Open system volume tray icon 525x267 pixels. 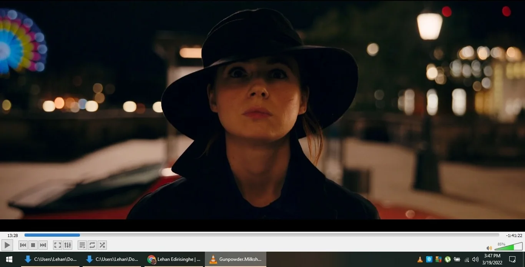[475, 259]
